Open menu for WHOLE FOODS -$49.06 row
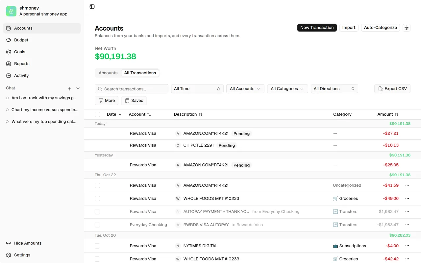421x263 pixels. tap(407, 199)
